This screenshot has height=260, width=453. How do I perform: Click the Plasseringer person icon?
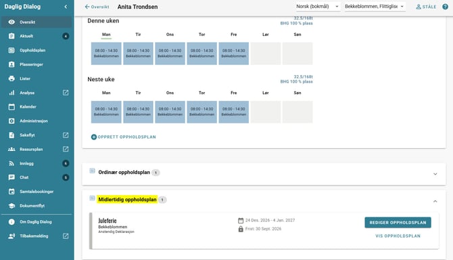click(11, 64)
